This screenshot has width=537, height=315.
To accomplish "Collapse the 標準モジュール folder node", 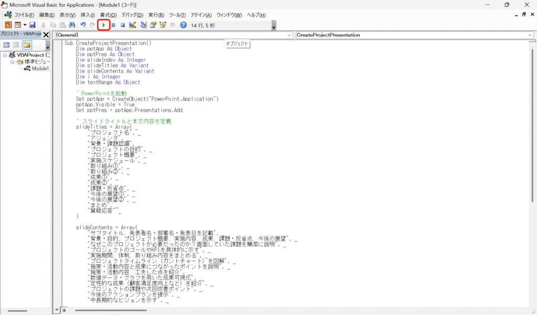I will [13, 62].
